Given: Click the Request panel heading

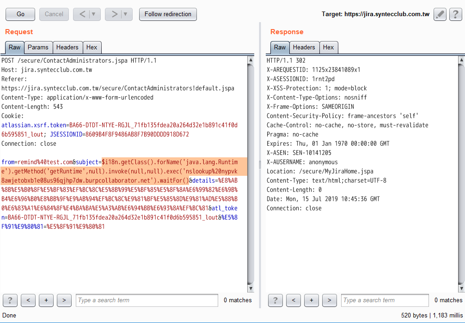Looking at the screenshot, I should [19, 32].
